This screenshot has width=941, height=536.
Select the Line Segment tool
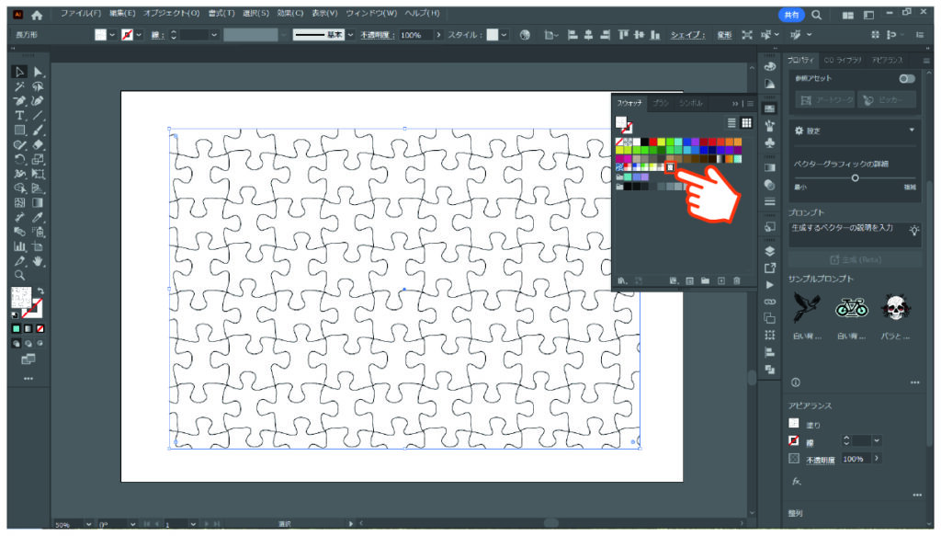point(38,115)
